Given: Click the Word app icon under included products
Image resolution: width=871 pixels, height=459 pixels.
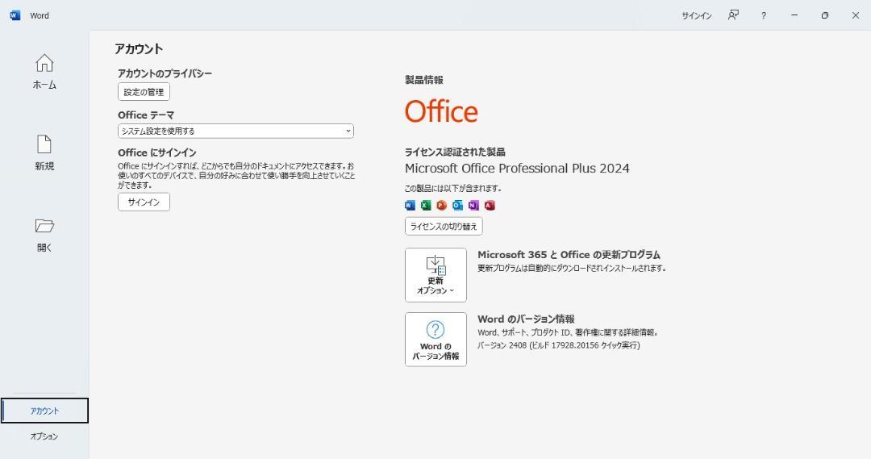Looking at the screenshot, I should click(410, 206).
